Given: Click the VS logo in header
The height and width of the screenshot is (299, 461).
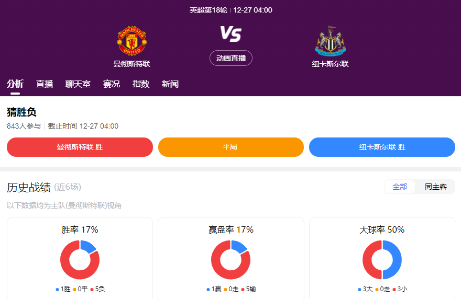Looking at the screenshot, I should tap(230, 34).
